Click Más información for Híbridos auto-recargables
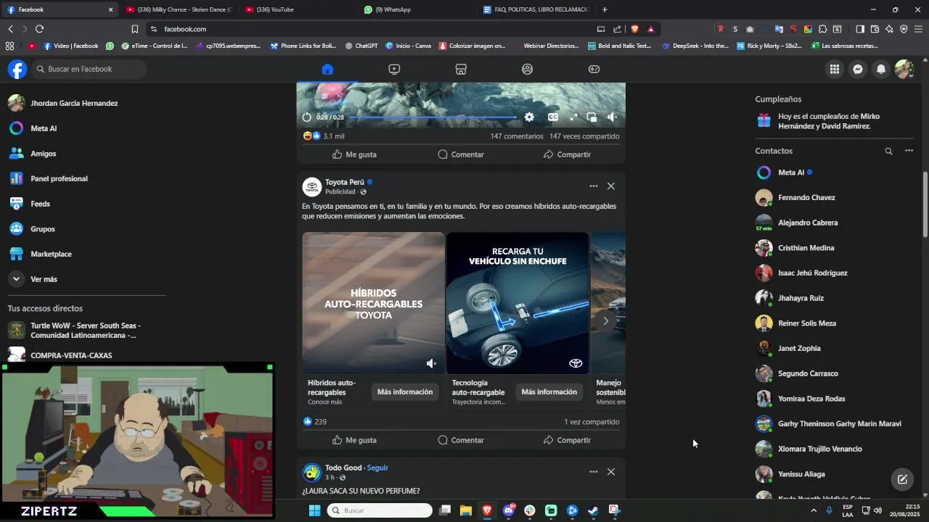 (x=405, y=392)
